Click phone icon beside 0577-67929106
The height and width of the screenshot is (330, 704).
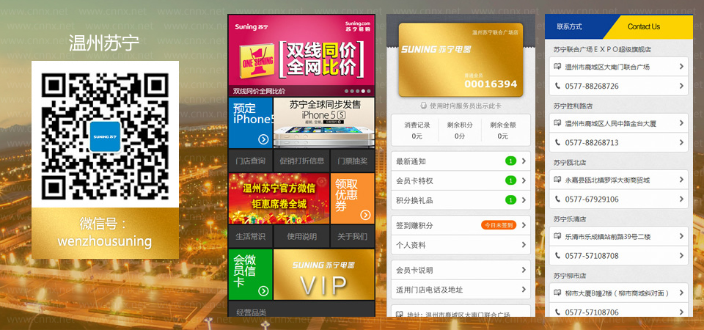[557, 199]
